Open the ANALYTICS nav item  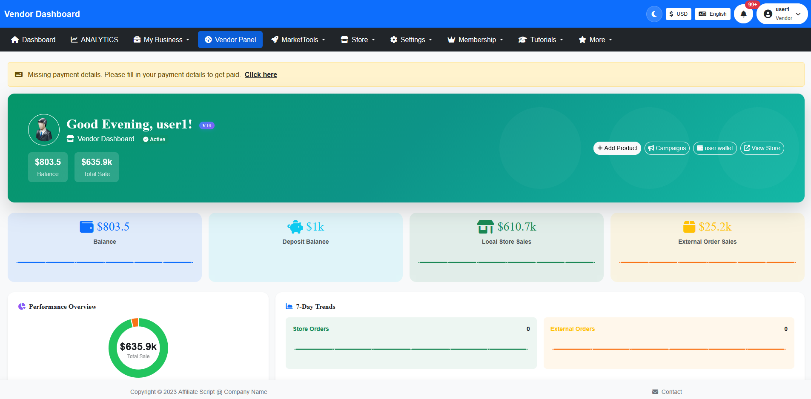pos(95,40)
